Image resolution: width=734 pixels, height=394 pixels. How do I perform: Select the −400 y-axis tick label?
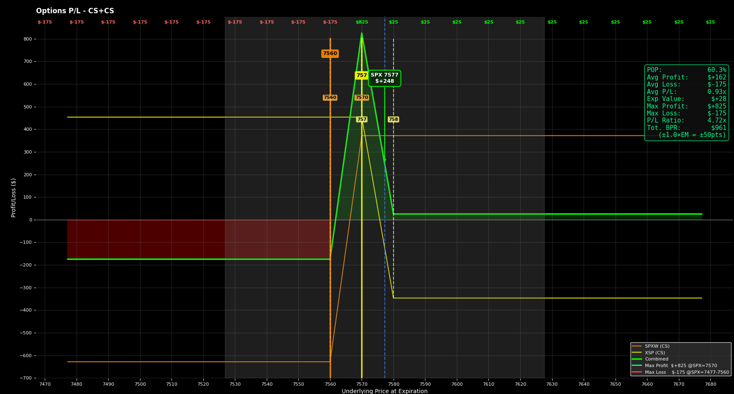point(25,310)
